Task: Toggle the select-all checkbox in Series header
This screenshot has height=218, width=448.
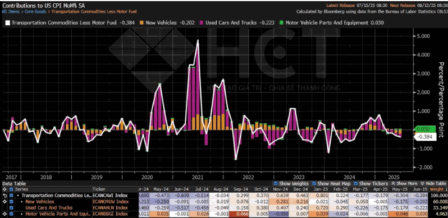Action: [x=11, y=189]
